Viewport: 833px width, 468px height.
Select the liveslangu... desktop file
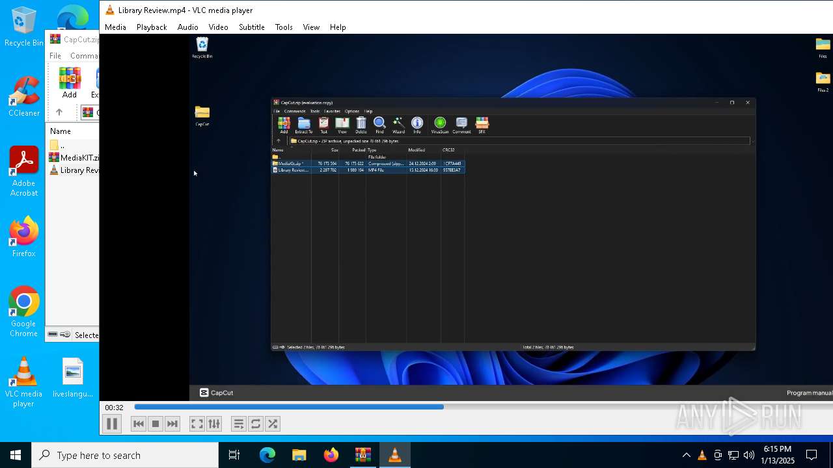click(x=73, y=377)
